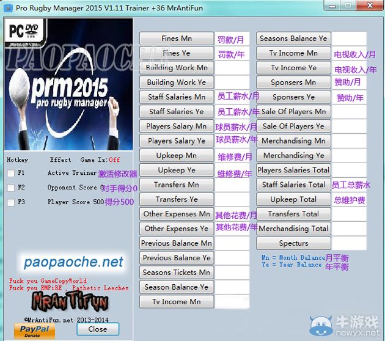385x341 pixels.
Task: Choose the Upkeep Ye button
Action: coord(177,170)
